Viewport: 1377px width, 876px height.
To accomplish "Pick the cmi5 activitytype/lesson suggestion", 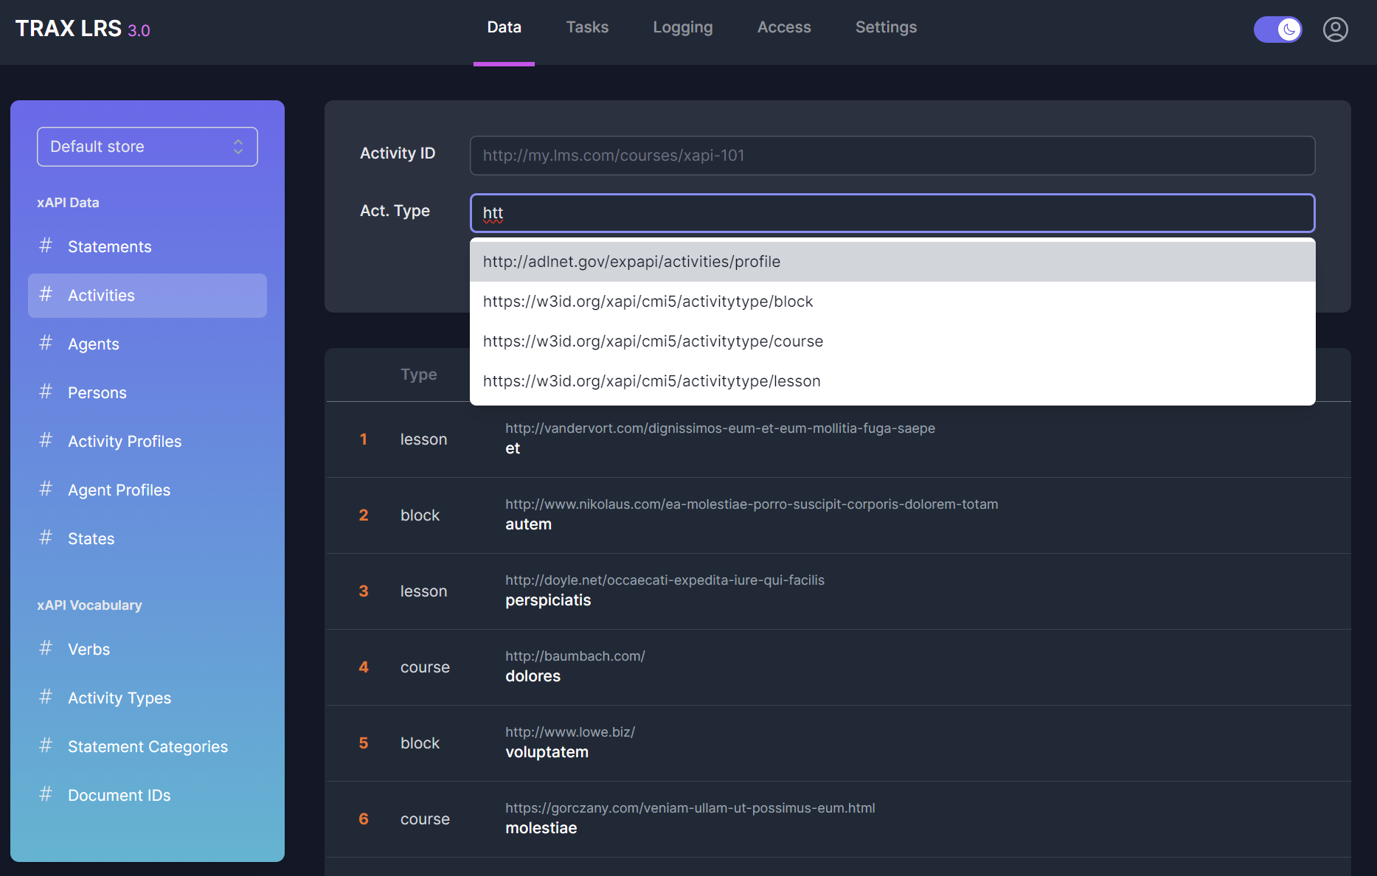I will (651, 381).
